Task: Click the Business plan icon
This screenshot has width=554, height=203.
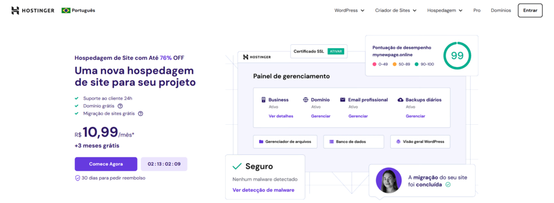Action: (x=263, y=100)
